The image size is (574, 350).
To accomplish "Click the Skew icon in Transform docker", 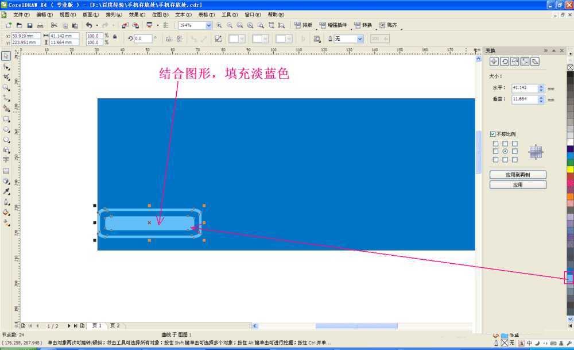I will (536, 61).
